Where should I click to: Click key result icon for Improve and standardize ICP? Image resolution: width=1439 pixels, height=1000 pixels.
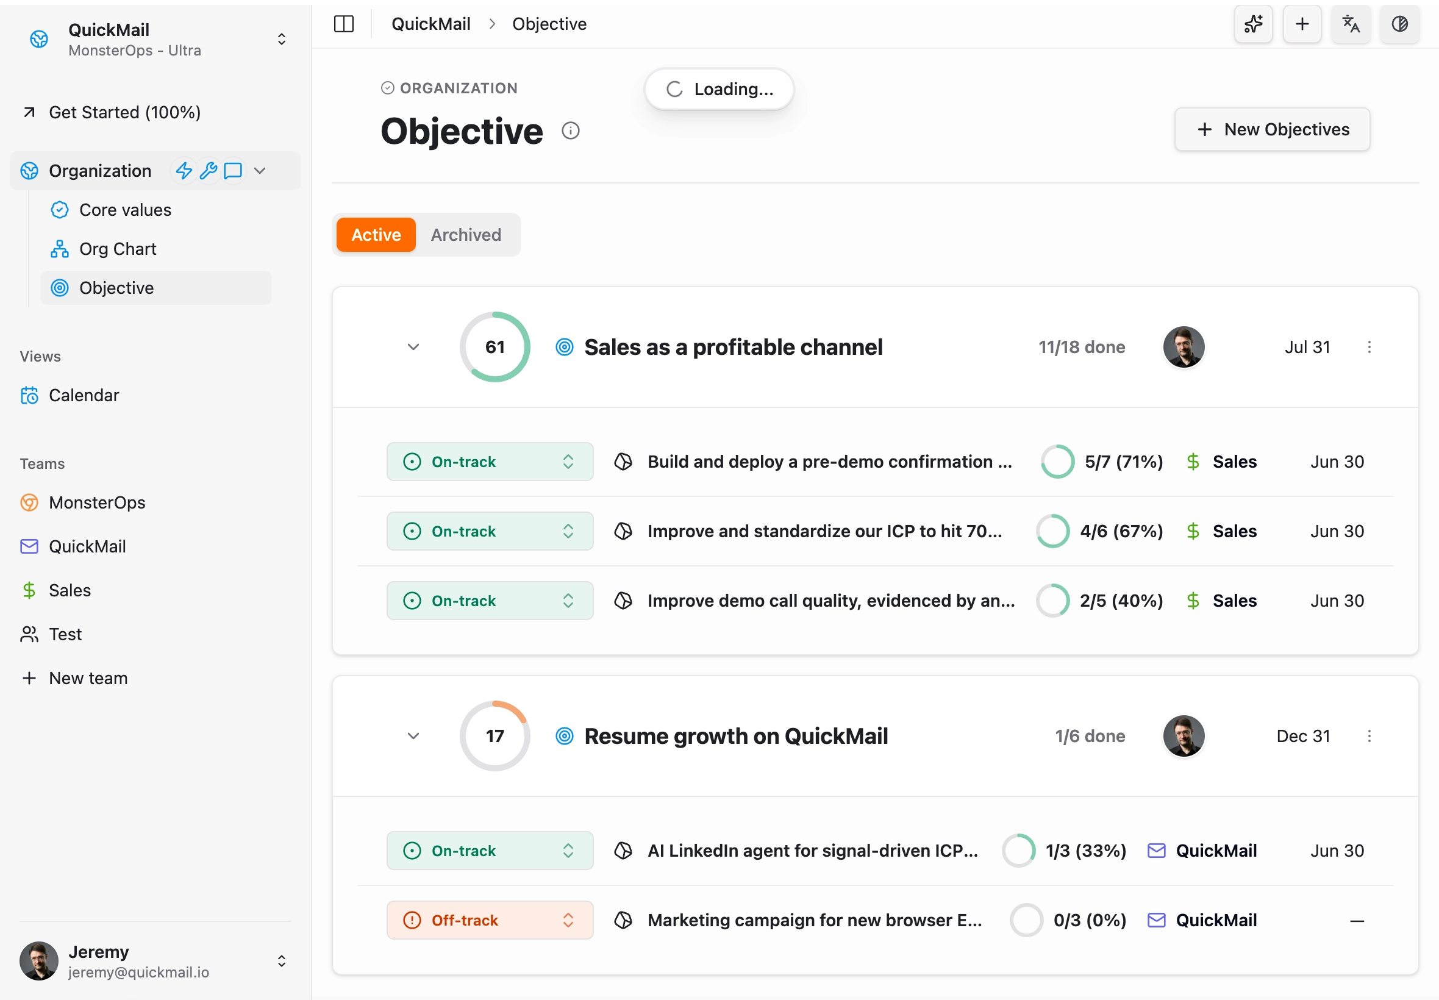pos(623,531)
